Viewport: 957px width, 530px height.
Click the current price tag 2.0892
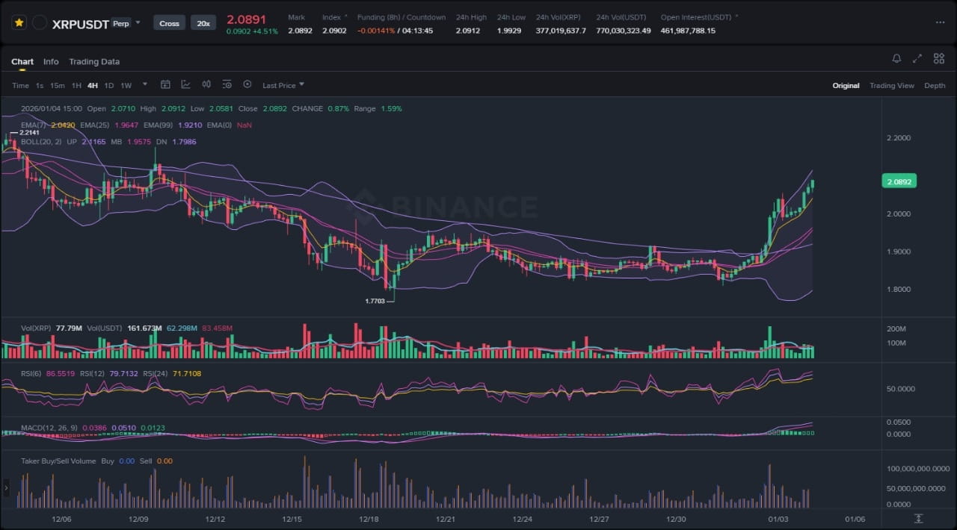[899, 181]
